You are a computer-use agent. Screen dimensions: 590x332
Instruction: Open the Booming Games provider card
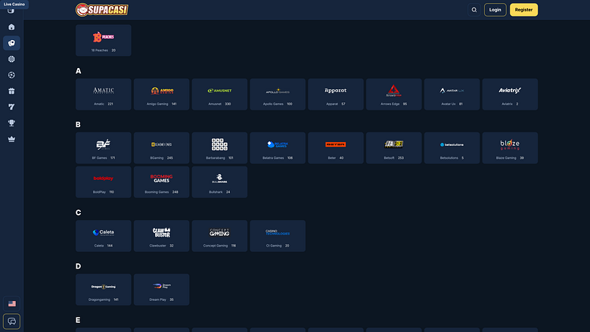tap(161, 182)
